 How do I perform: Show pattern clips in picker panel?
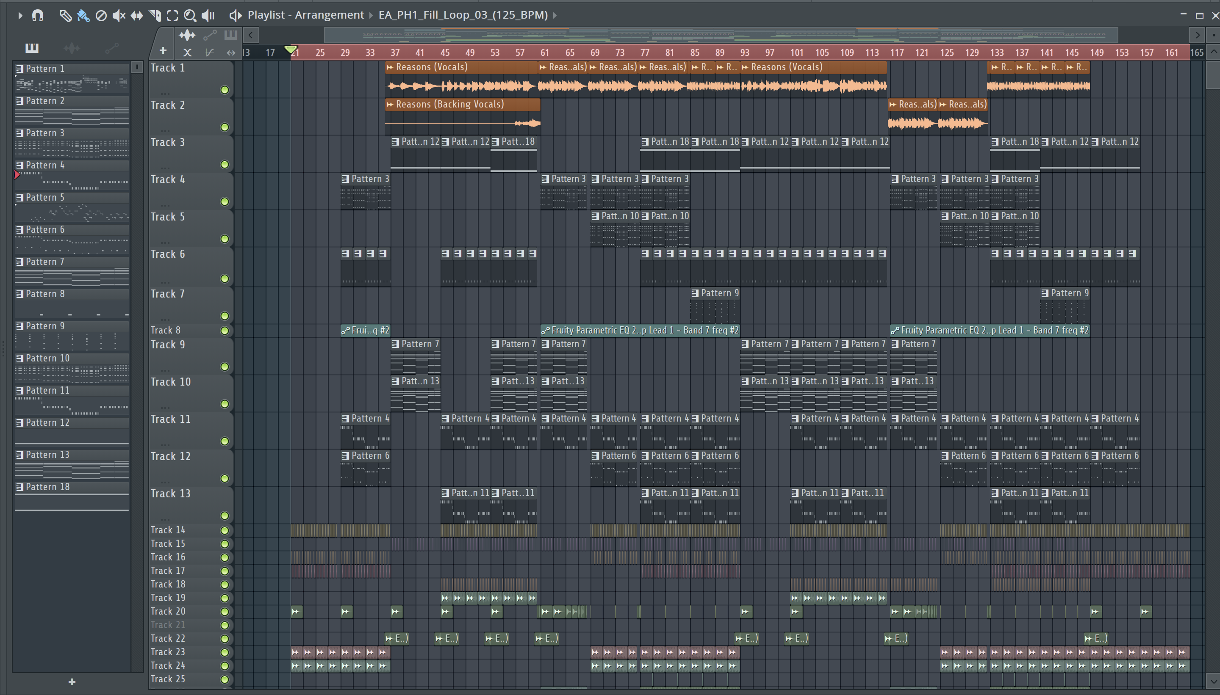[32, 48]
